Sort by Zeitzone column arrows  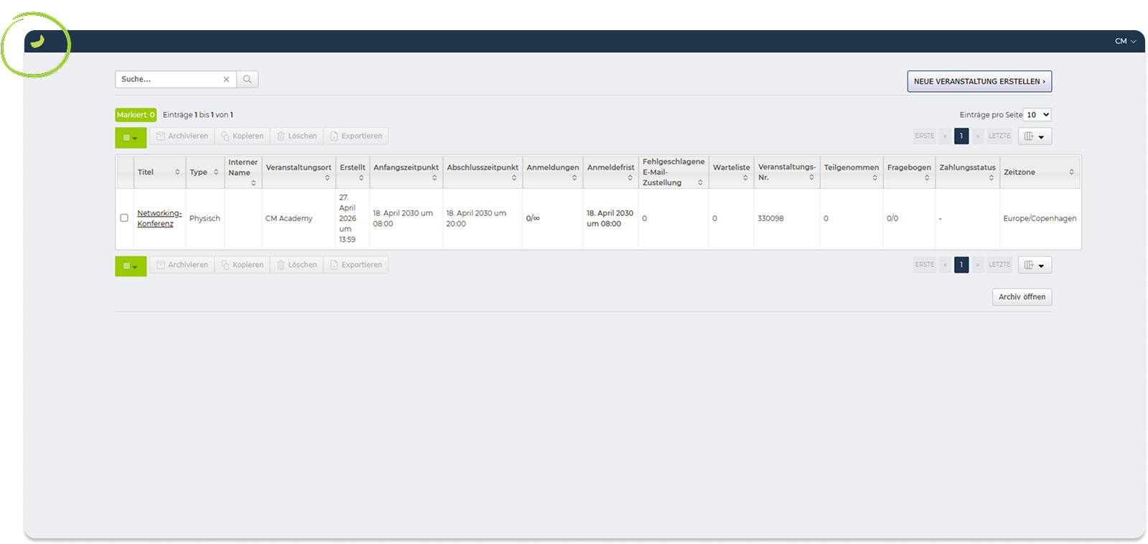(1071, 172)
